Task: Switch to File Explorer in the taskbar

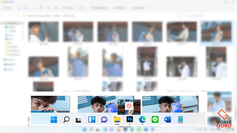Action: click(x=117, y=120)
